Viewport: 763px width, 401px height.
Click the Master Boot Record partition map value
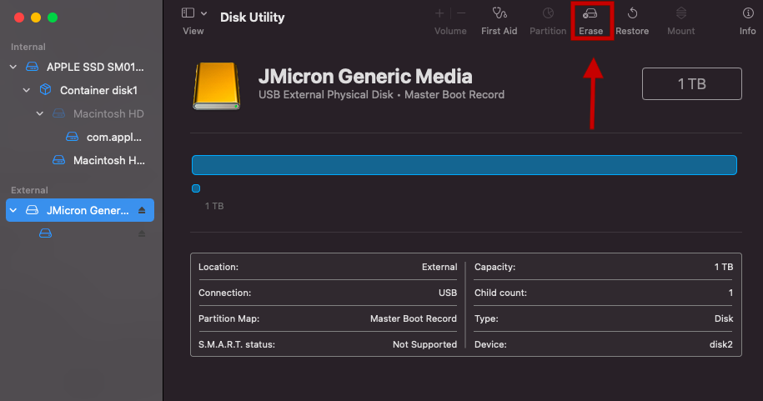(x=414, y=318)
